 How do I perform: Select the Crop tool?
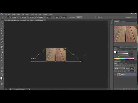(x=2, y=33)
